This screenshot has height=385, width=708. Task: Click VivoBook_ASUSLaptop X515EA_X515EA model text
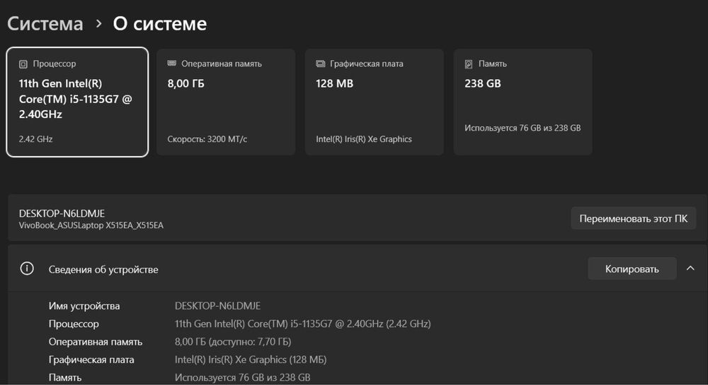(x=91, y=225)
